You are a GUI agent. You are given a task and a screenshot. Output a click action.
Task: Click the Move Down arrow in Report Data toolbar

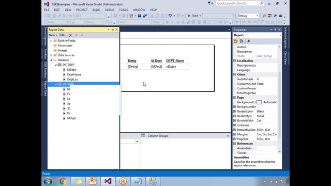pyautogui.click(x=82, y=35)
